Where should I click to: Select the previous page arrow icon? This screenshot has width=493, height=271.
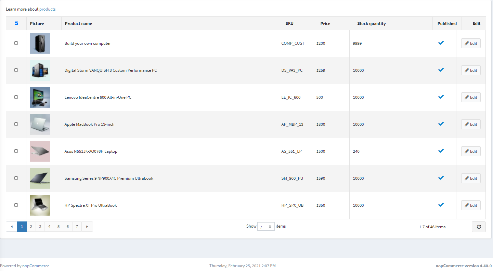12,227
